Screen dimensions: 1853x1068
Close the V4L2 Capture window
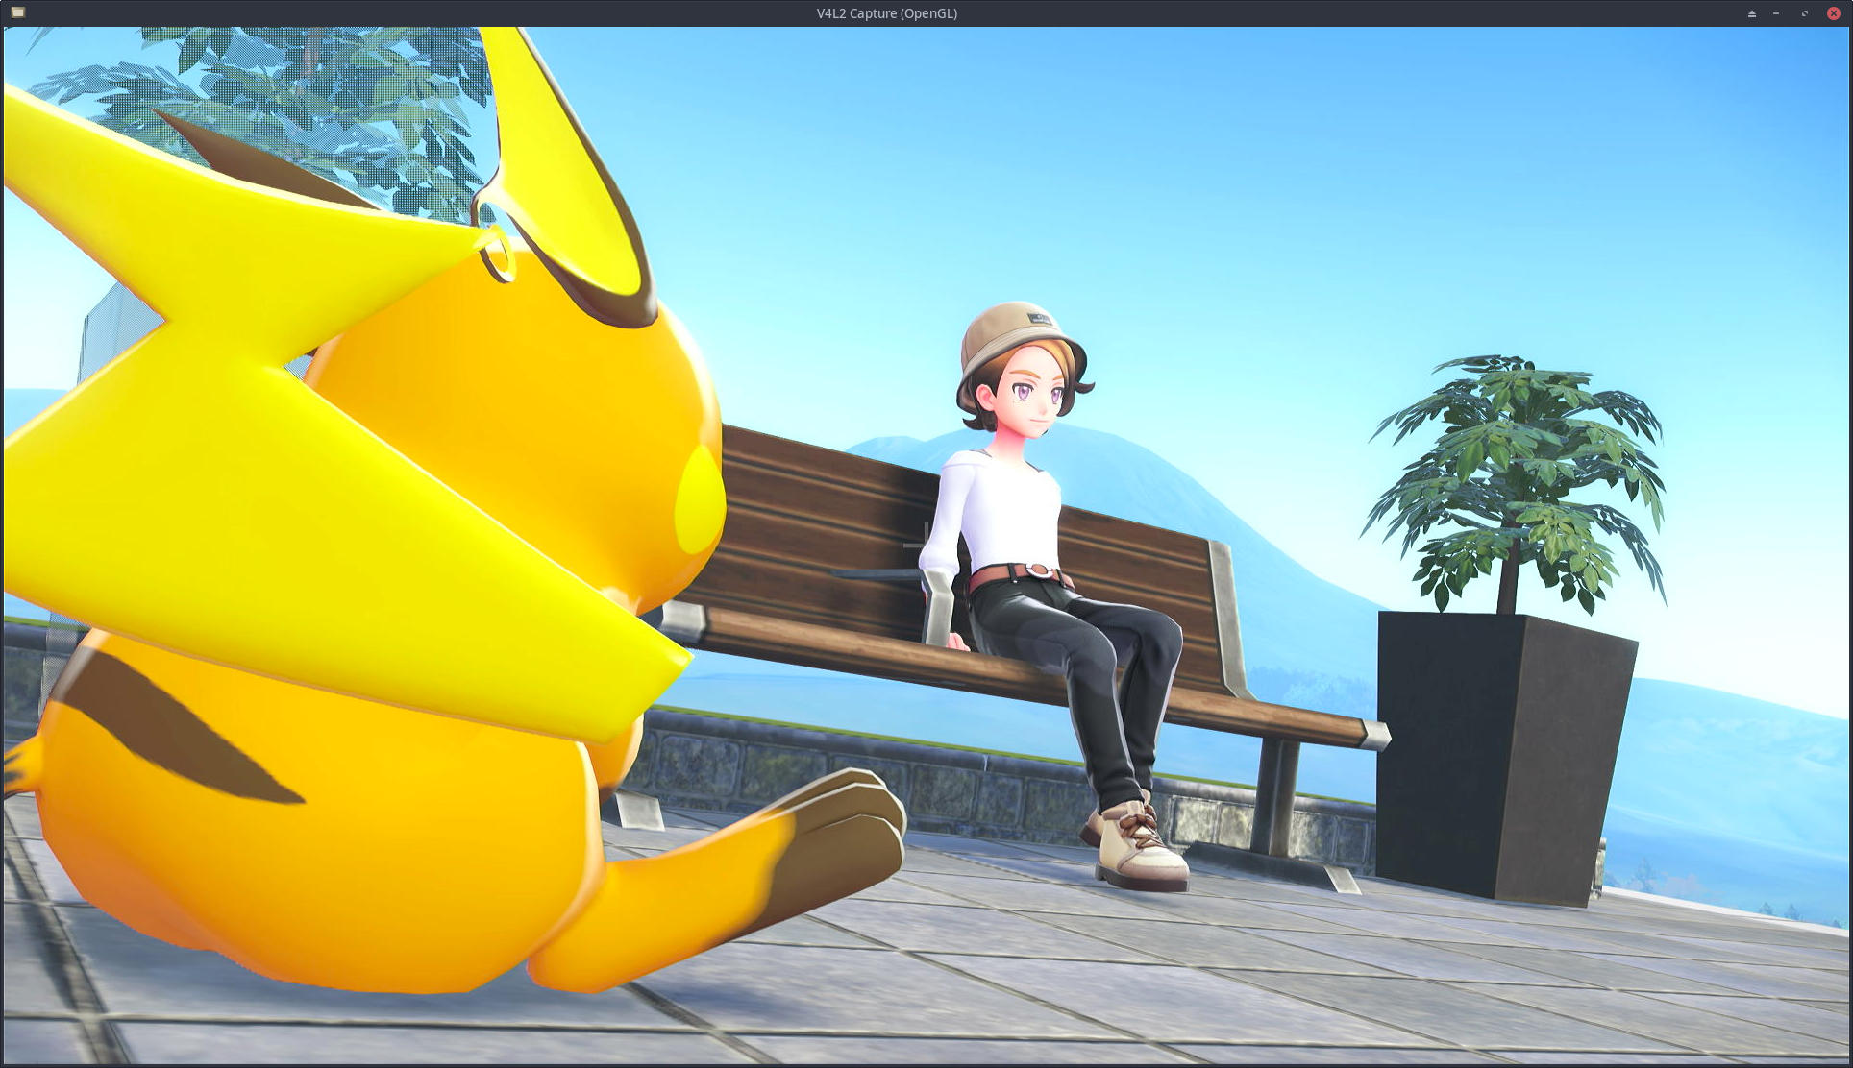pyautogui.click(x=1833, y=13)
